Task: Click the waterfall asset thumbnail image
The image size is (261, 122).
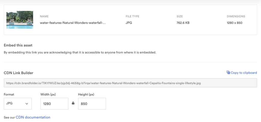Action: click(20, 20)
